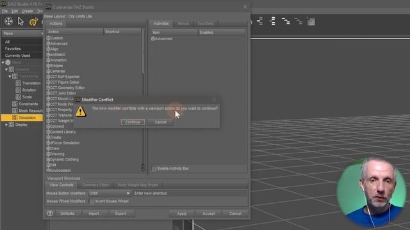Expand the Cameras action category

pyautogui.click(x=48, y=71)
